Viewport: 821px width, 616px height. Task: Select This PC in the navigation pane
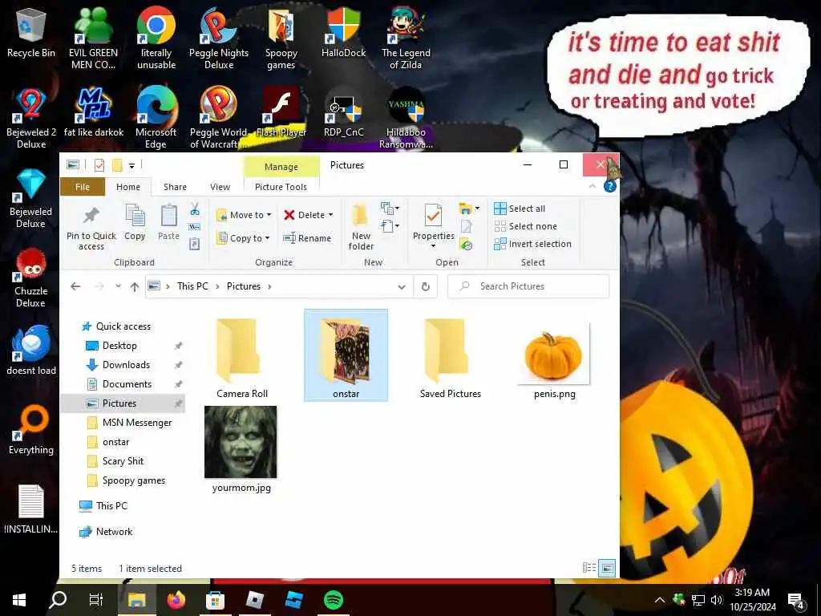(111, 506)
